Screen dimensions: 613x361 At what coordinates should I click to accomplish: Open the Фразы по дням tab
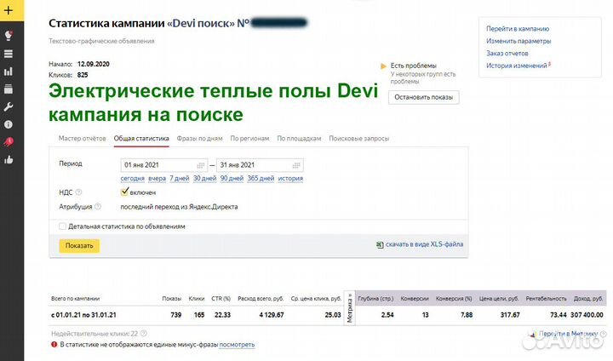199,139
